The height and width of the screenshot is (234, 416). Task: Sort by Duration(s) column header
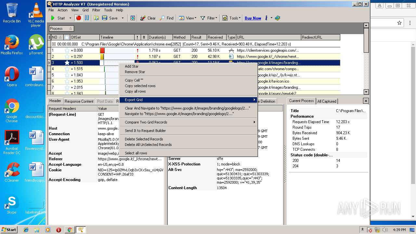(160, 37)
